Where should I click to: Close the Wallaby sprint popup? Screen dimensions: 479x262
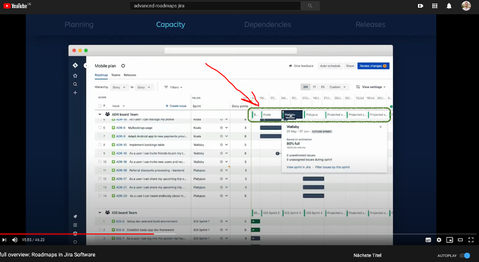[x=380, y=127]
